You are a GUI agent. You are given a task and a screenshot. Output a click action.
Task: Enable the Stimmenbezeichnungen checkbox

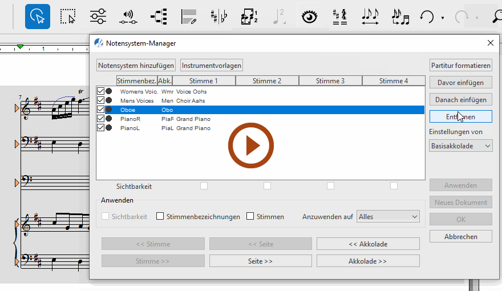tap(160, 216)
